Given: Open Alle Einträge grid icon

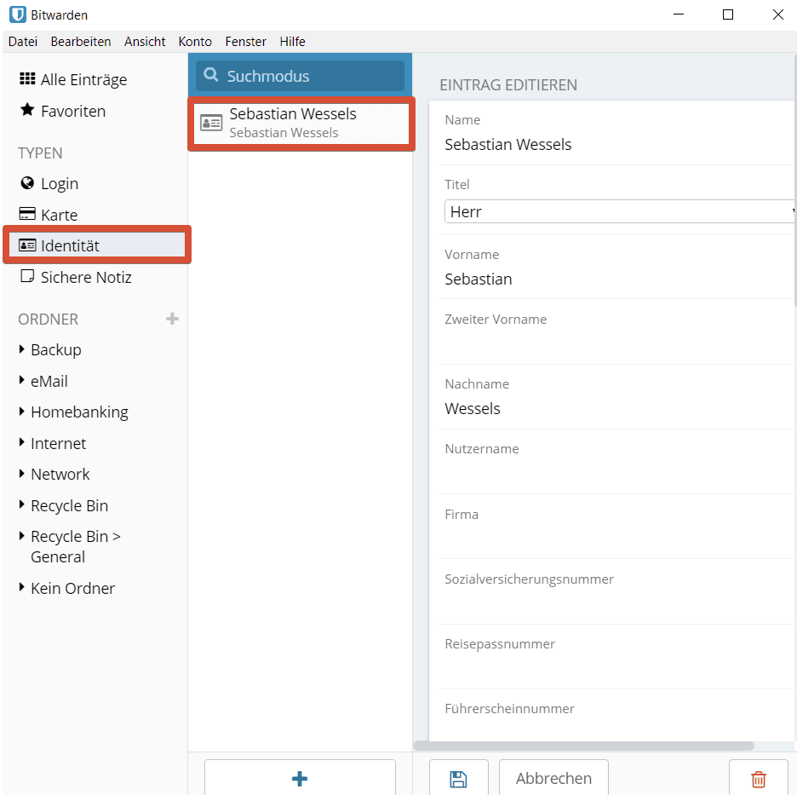Looking at the screenshot, I should pos(27,79).
